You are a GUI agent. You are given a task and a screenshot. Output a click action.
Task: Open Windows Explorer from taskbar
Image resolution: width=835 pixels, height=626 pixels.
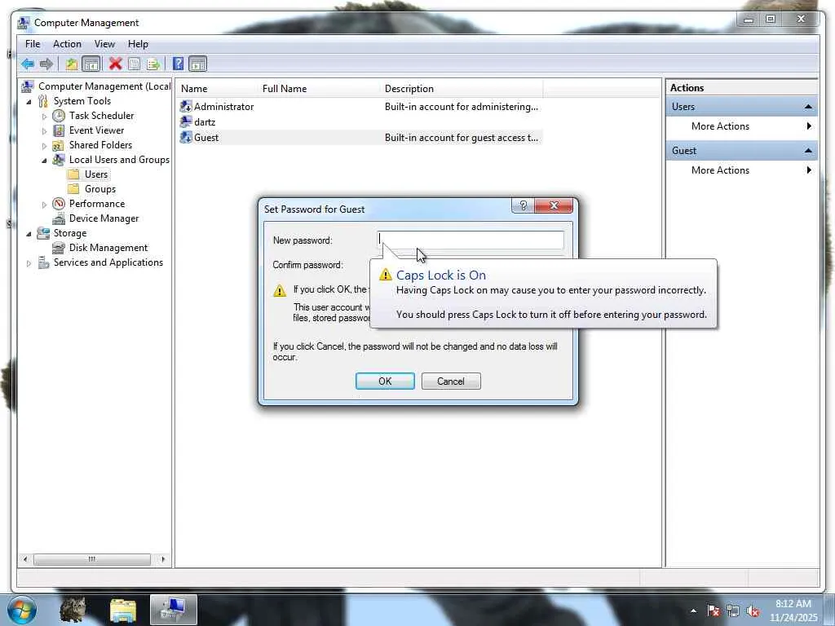click(123, 611)
